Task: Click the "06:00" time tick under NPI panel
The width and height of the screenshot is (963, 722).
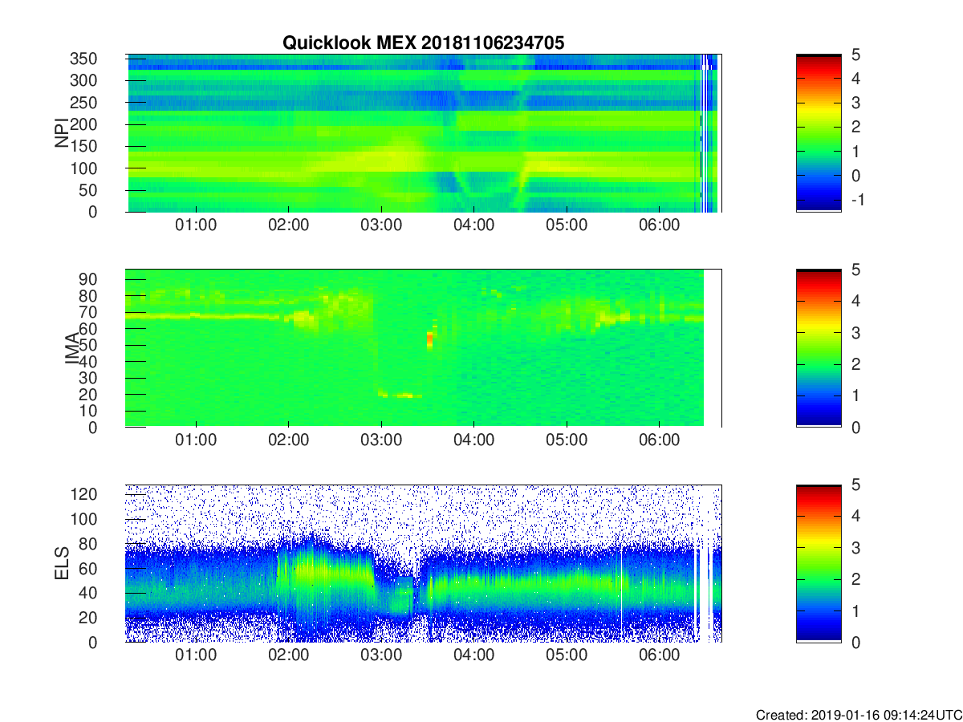Action: 660,225
